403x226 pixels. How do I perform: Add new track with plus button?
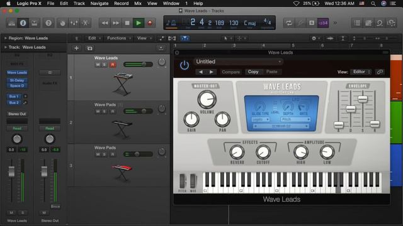coord(76,48)
